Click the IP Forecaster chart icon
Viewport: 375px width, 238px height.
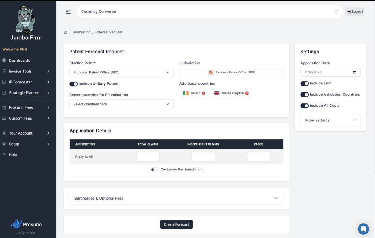pyautogui.click(x=4, y=82)
